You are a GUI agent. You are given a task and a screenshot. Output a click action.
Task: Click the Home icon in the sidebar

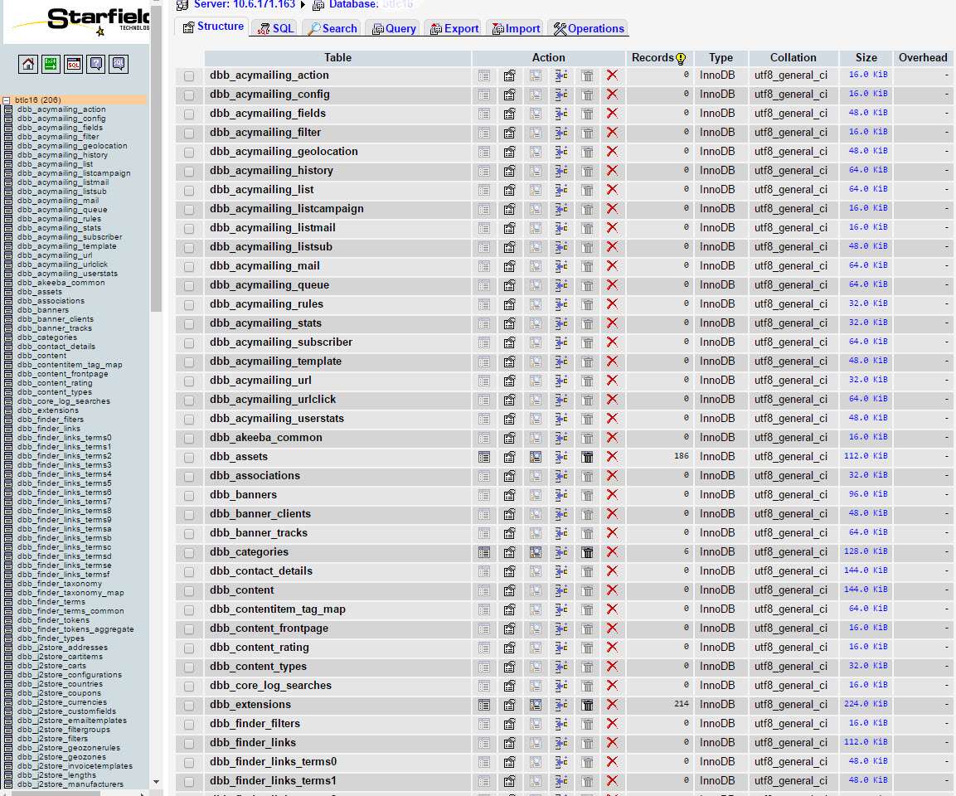click(28, 64)
